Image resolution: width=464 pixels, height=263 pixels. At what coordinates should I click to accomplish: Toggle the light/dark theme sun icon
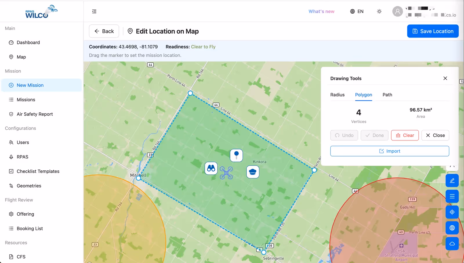(x=379, y=11)
